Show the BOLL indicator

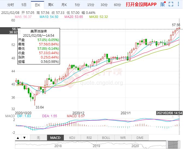coord(106,138)
